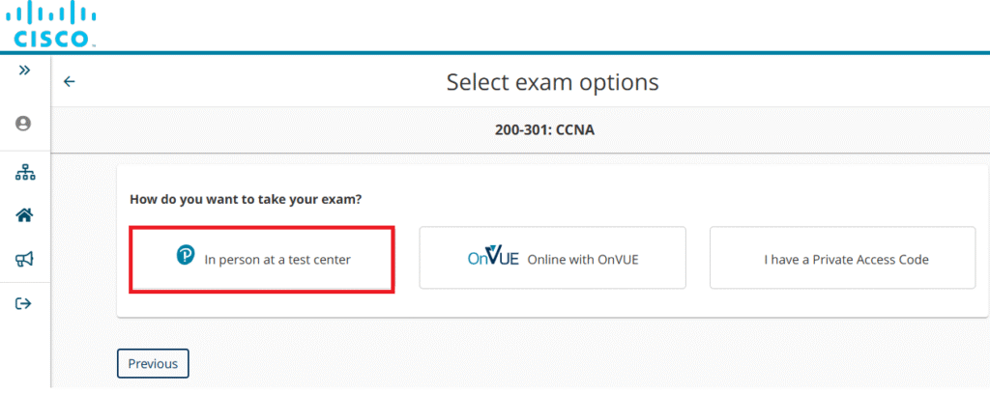Sign out using the exit icon
Screen dimensions: 990x394
[24, 303]
